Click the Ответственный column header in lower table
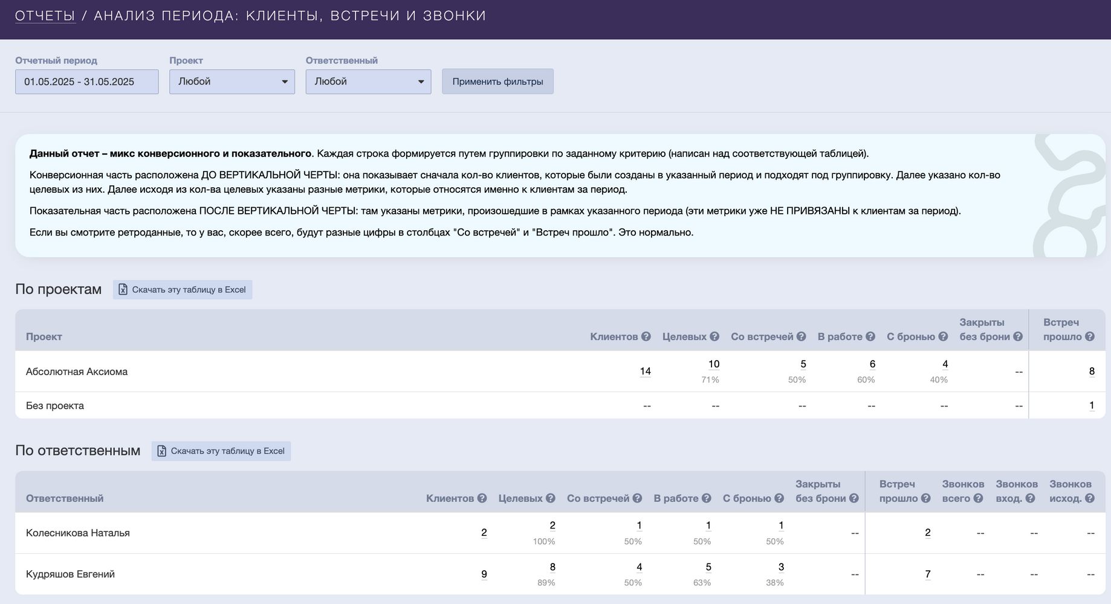This screenshot has width=1111, height=604. tap(65, 498)
